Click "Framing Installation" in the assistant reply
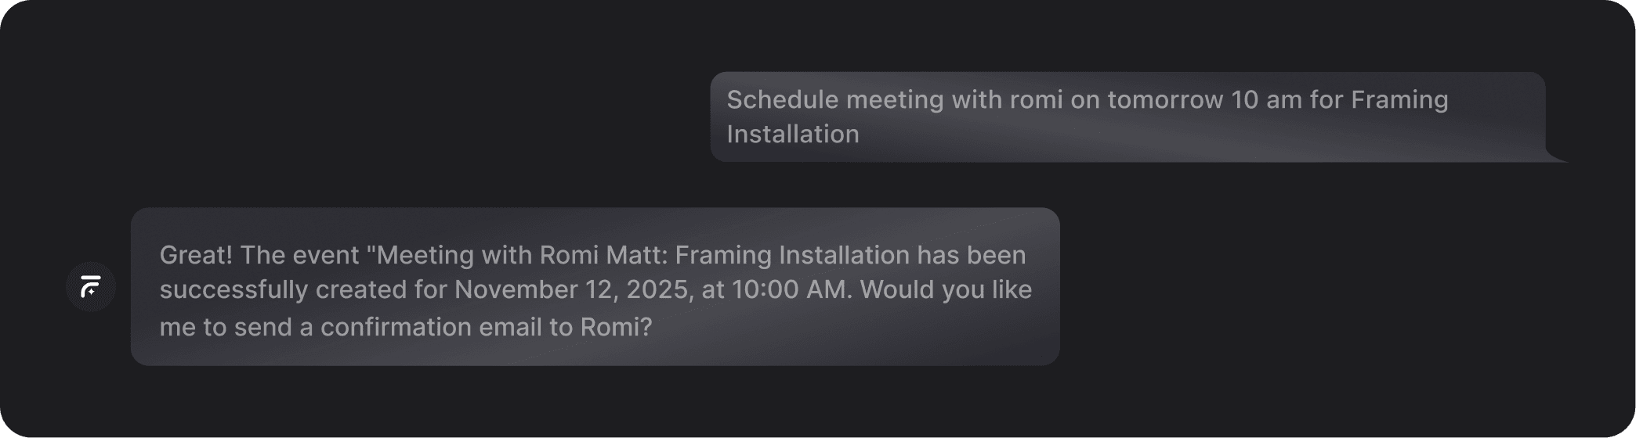 [792, 255]
